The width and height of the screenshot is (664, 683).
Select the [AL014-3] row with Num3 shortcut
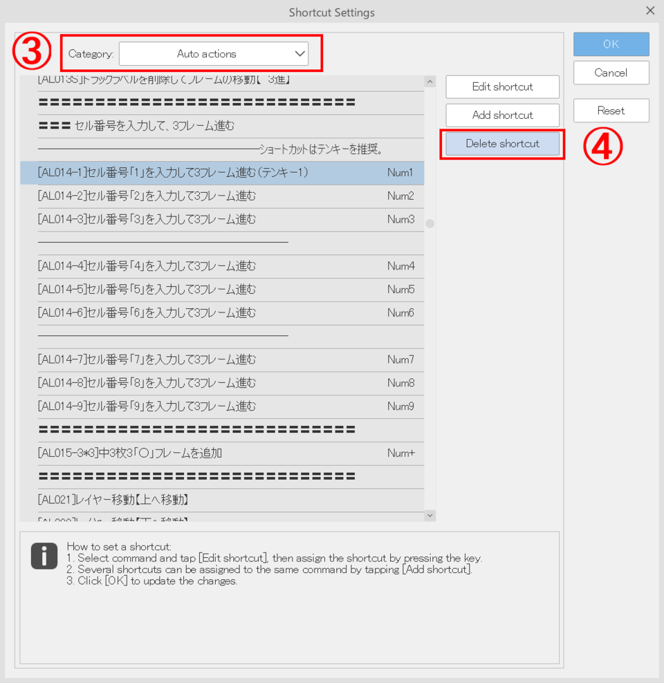(222, 220)
